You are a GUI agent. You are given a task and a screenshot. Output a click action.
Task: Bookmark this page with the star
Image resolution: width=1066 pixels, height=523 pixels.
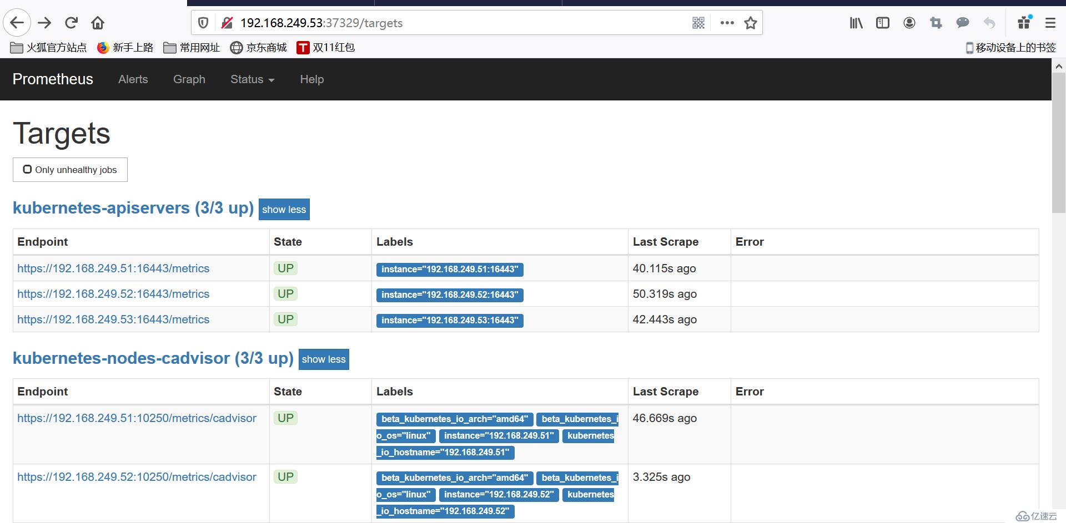pyautogui.click(x=751, y=23)
